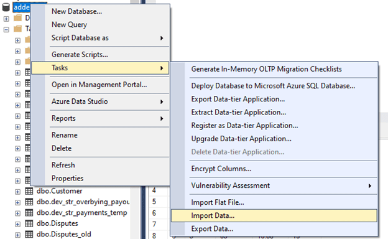Click the dbo.Disputes table icon
This screenshot has width=388, height=239.
tap(29, 223)
